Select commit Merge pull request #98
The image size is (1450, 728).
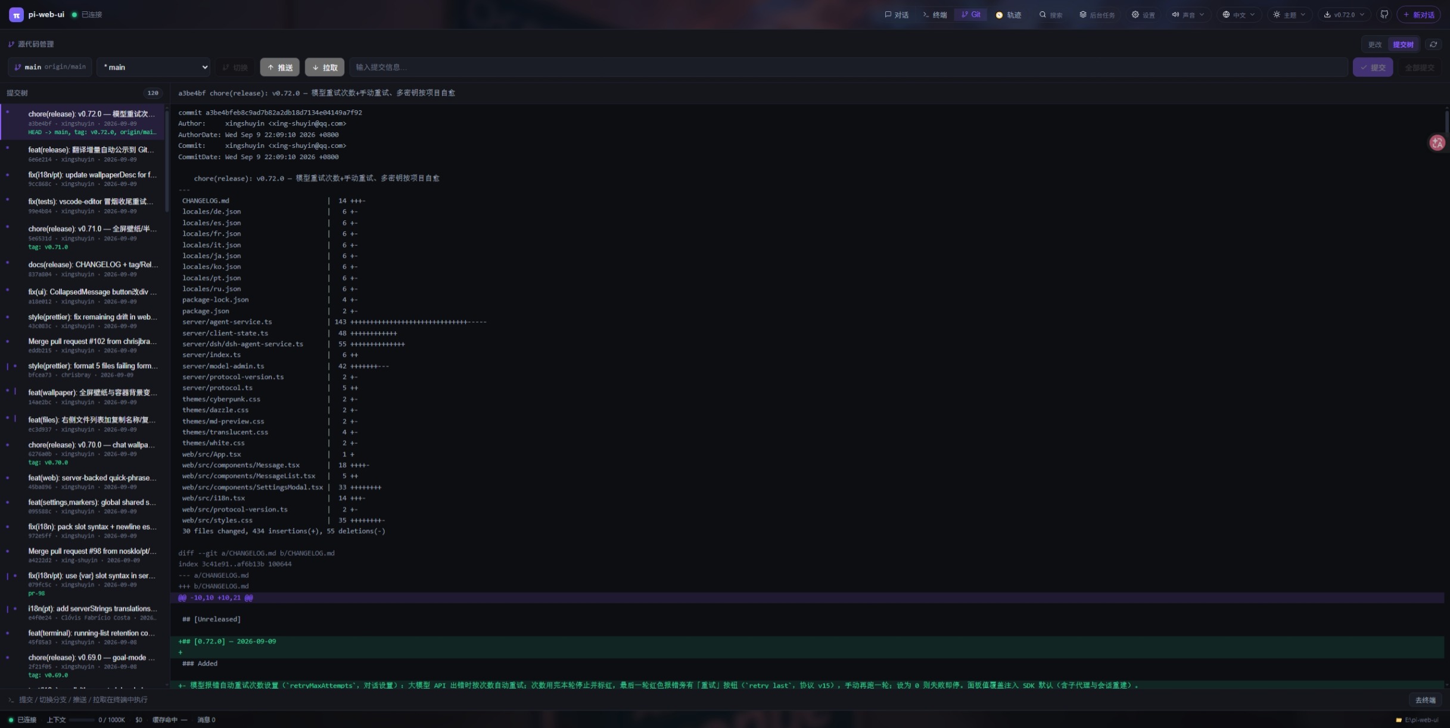83,555
